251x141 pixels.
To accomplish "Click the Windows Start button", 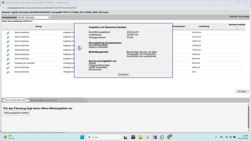I will tap(82, 137).
